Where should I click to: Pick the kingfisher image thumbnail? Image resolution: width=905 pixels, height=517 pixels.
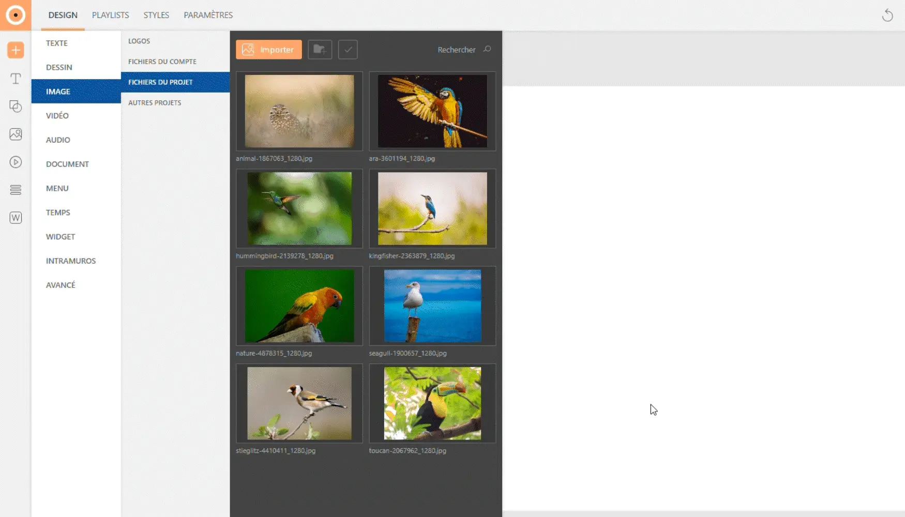click(x=432, y=208)
